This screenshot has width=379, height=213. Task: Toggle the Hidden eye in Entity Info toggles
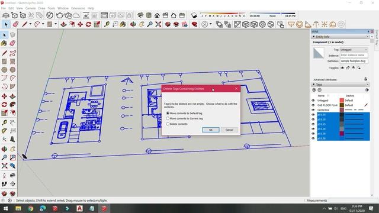(342, 68)
